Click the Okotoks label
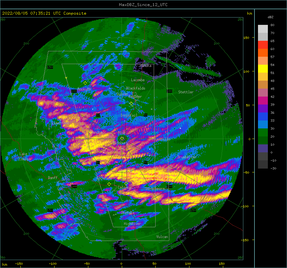 [x=128, y=212]
